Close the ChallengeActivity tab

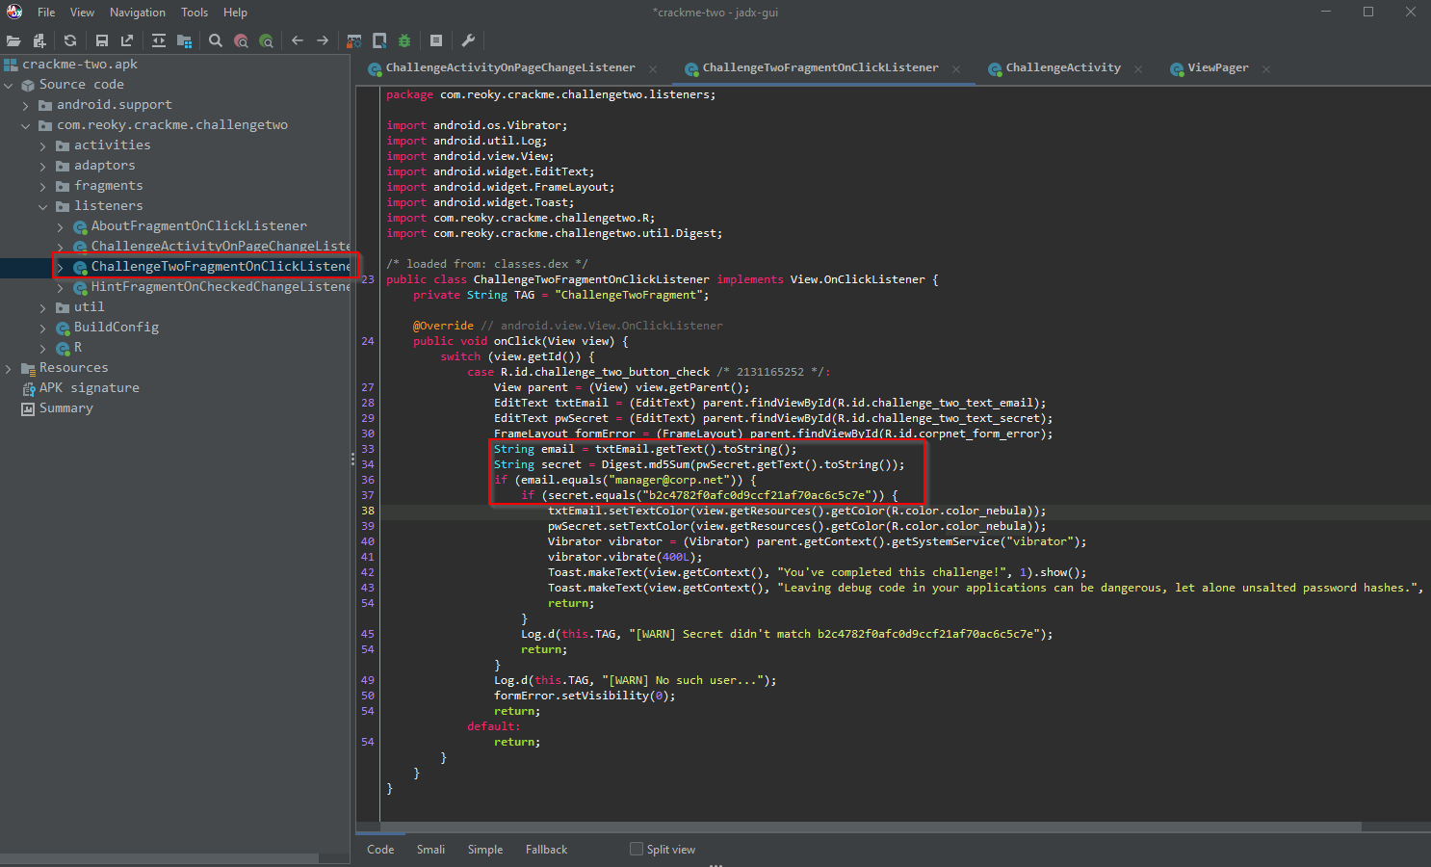tap(1138, 69)
